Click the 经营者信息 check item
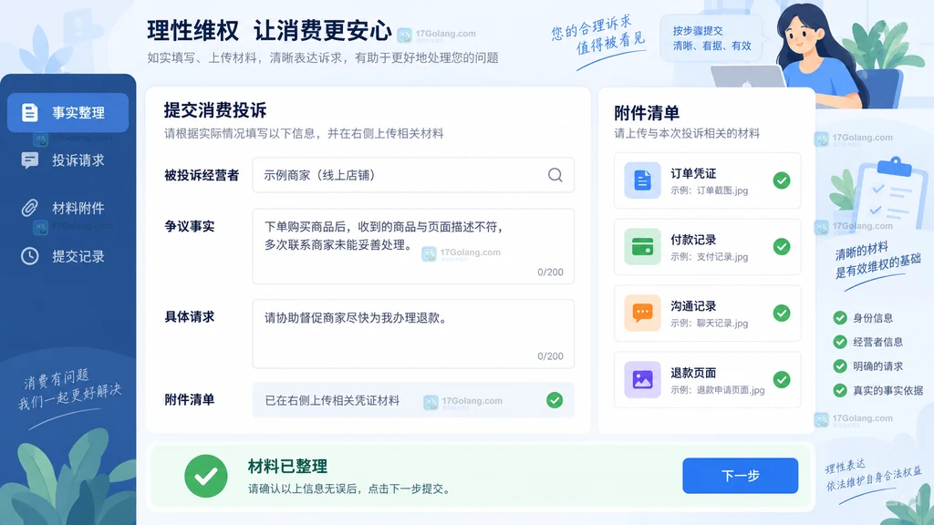 pyautogui.click(x=868, y=342)
